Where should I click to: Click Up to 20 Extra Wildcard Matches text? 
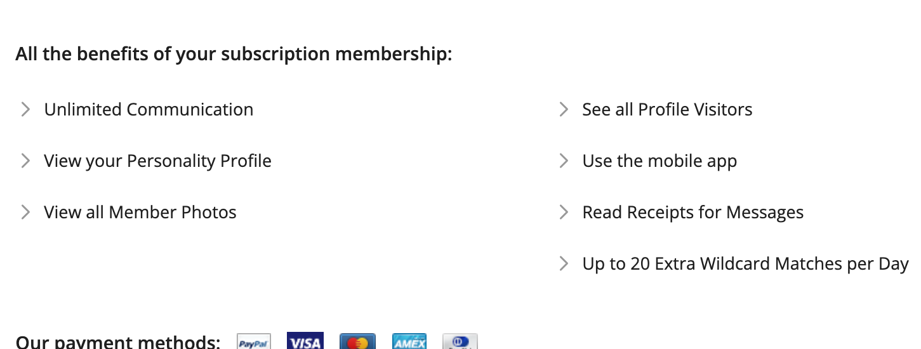[x=745, y=263]
